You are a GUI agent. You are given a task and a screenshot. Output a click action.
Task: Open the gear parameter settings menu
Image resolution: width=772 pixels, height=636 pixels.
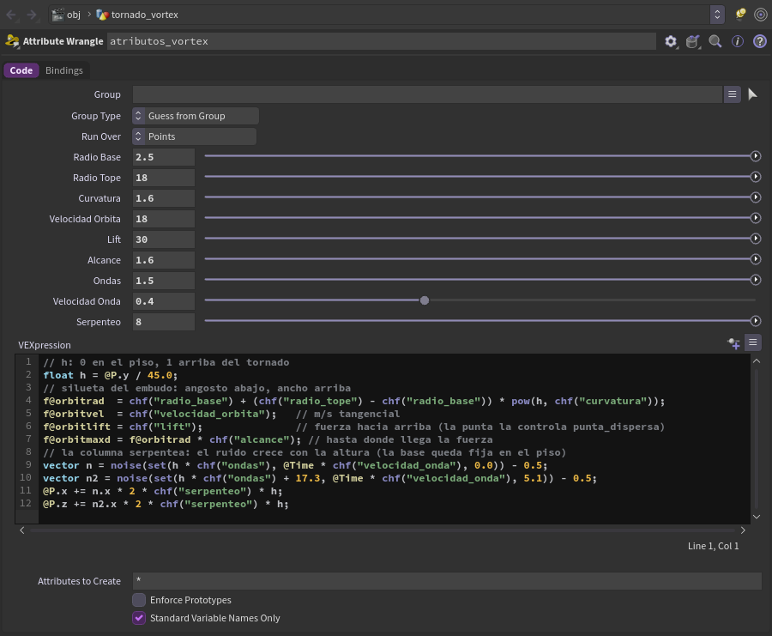pyautogui.click(x=671, y=41)
